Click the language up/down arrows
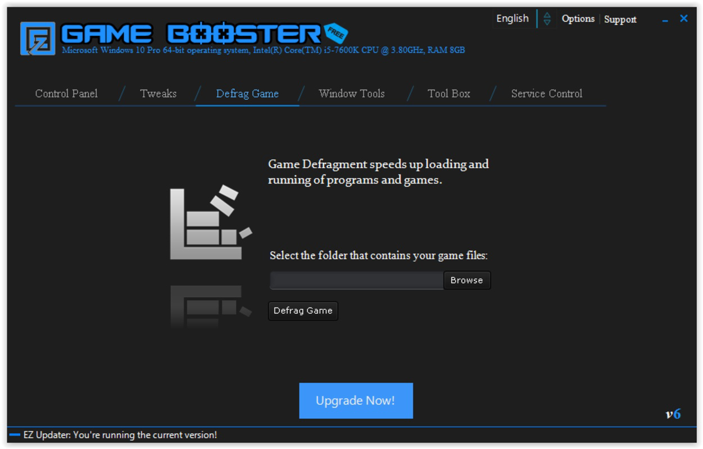This screenshot has height=449, width=703. (547, 19)
